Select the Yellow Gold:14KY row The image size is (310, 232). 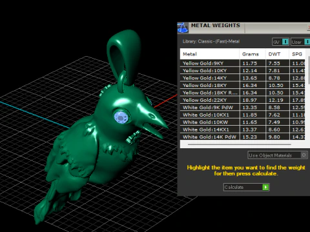point(243,78)
